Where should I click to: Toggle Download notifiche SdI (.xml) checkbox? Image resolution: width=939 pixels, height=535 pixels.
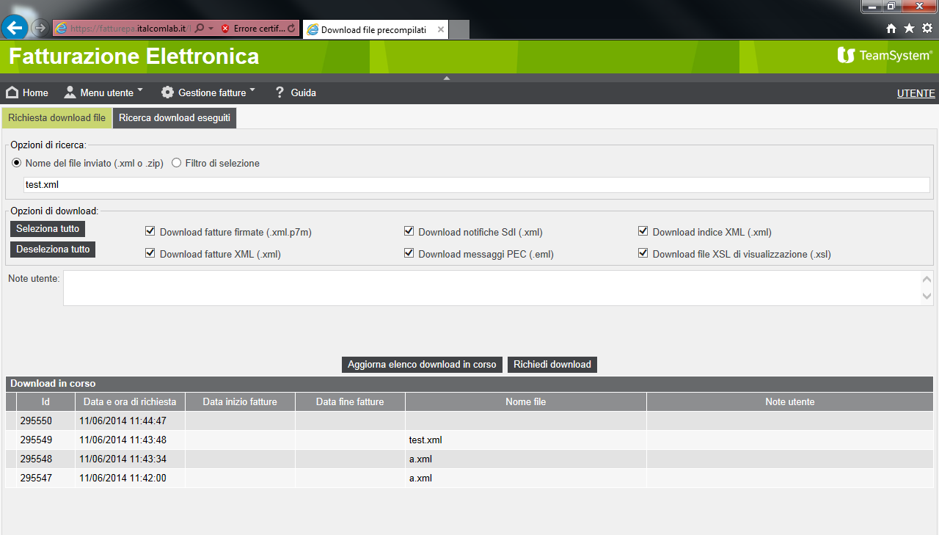tap(409, 231)
